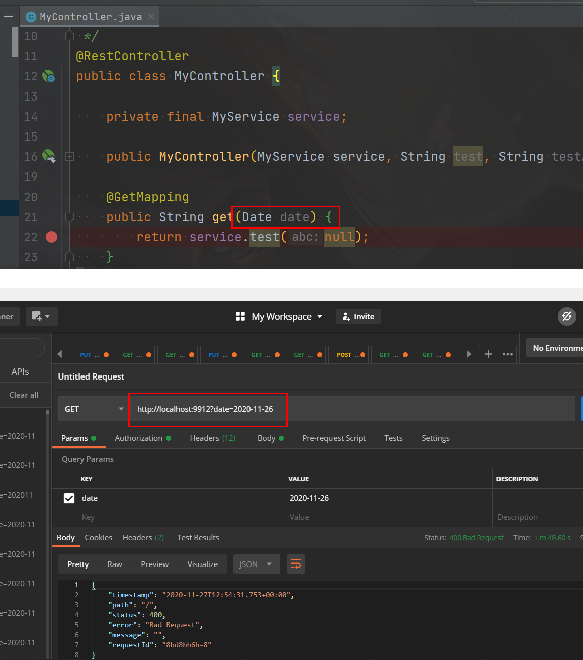Remove the breakpoint on line 22
The width and height of the screenshot is (583, 660).
(51, 237)
